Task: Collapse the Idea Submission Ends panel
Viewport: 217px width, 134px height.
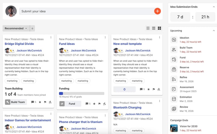Action: click(214, 7)
